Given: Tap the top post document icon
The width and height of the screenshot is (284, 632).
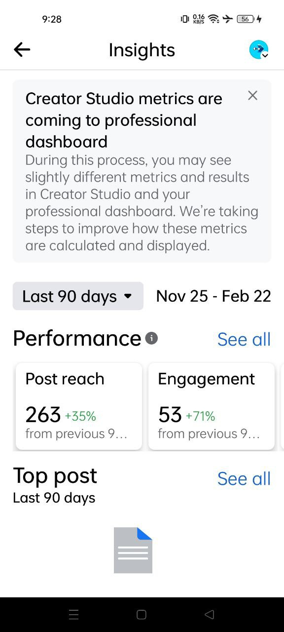Looking at the screenshot, I should [133, 550].
